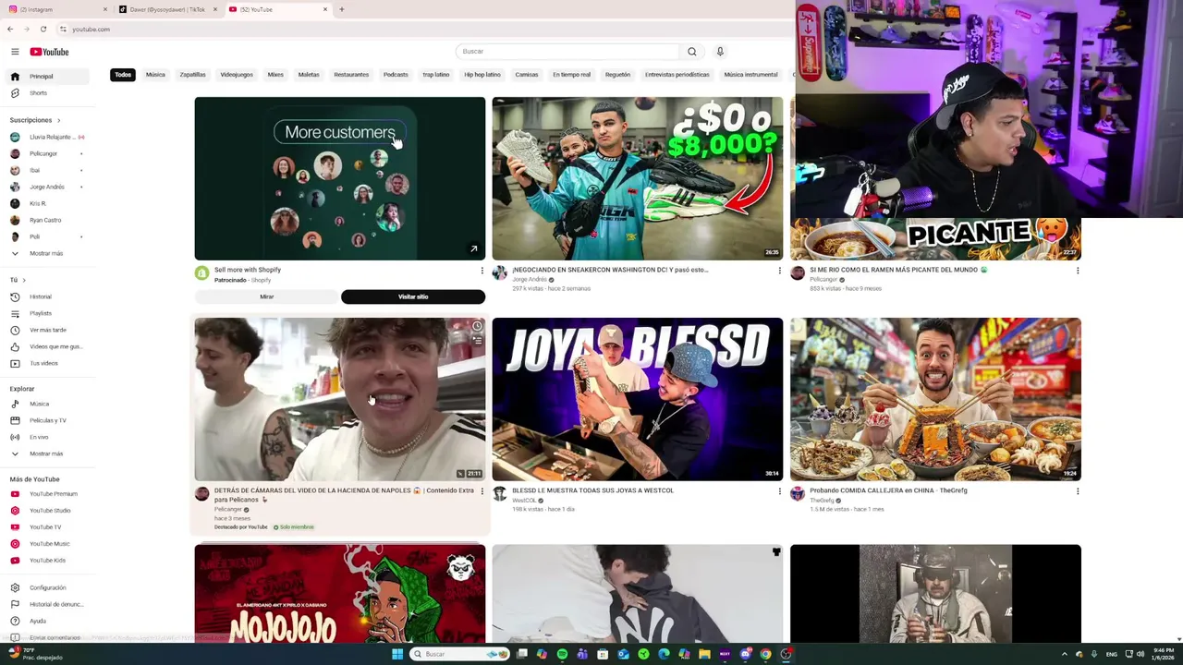Open the Suscripciones section chevron
1183x665 pixels.
coord(58,120)
